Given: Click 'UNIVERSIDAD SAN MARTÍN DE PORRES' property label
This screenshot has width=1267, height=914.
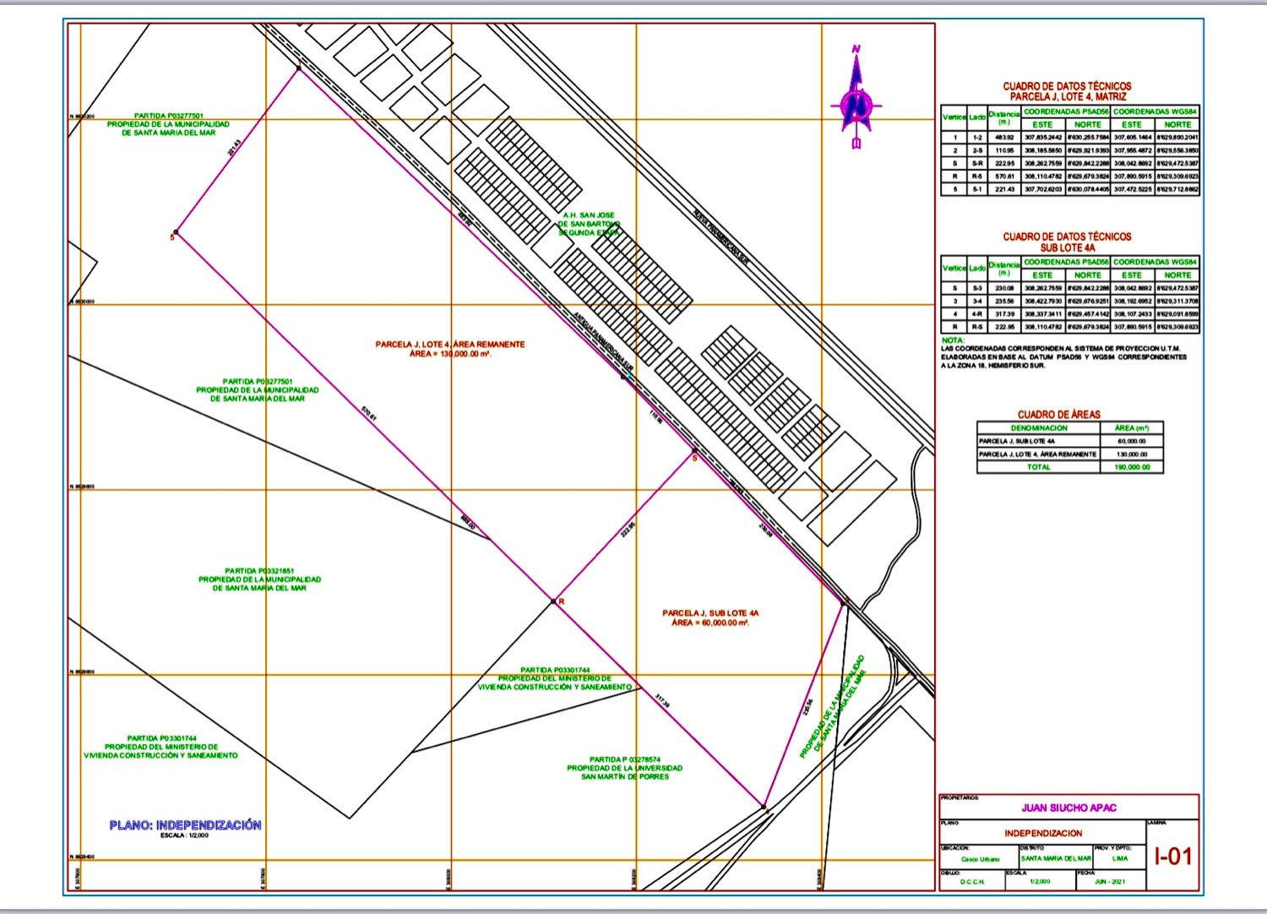Looking at the screenshot, I should (x=624, y=768).
